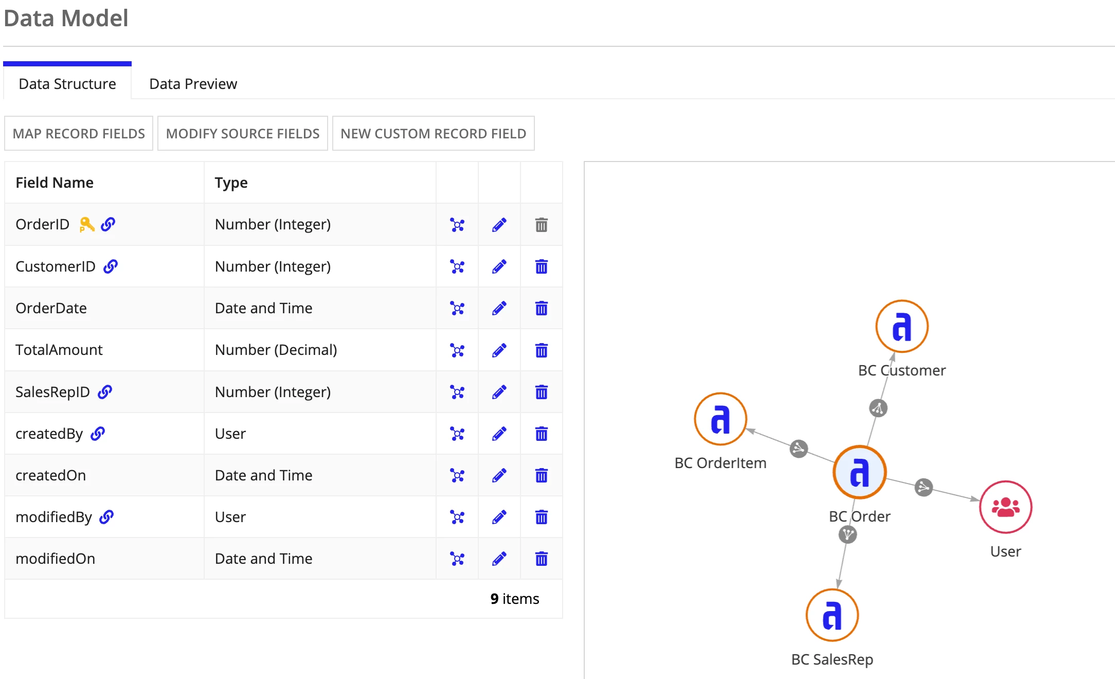
Task: Delete the TotalAmount field via trash icon
Action: (x=542, y=350)
